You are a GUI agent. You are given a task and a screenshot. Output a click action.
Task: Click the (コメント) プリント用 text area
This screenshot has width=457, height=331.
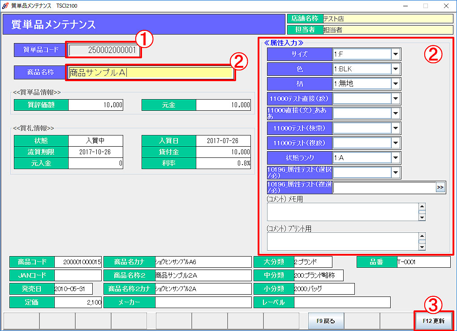click(343, 241)
